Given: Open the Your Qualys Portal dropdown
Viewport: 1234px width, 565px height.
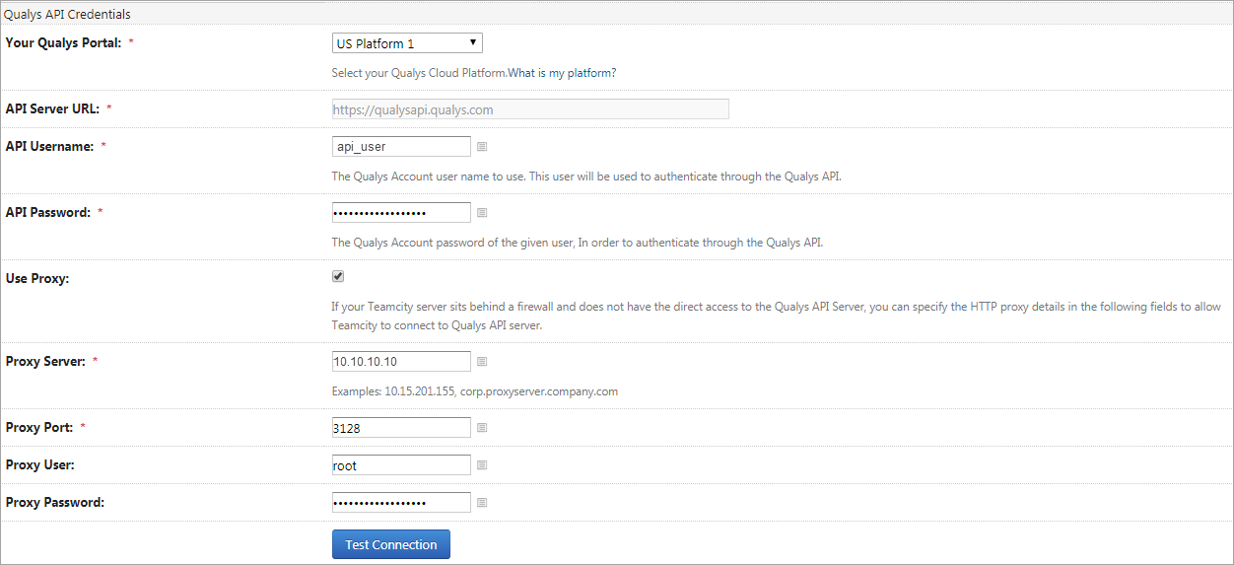Looking at the screenshot, I should pyautogui.click(x=407, y=43).
